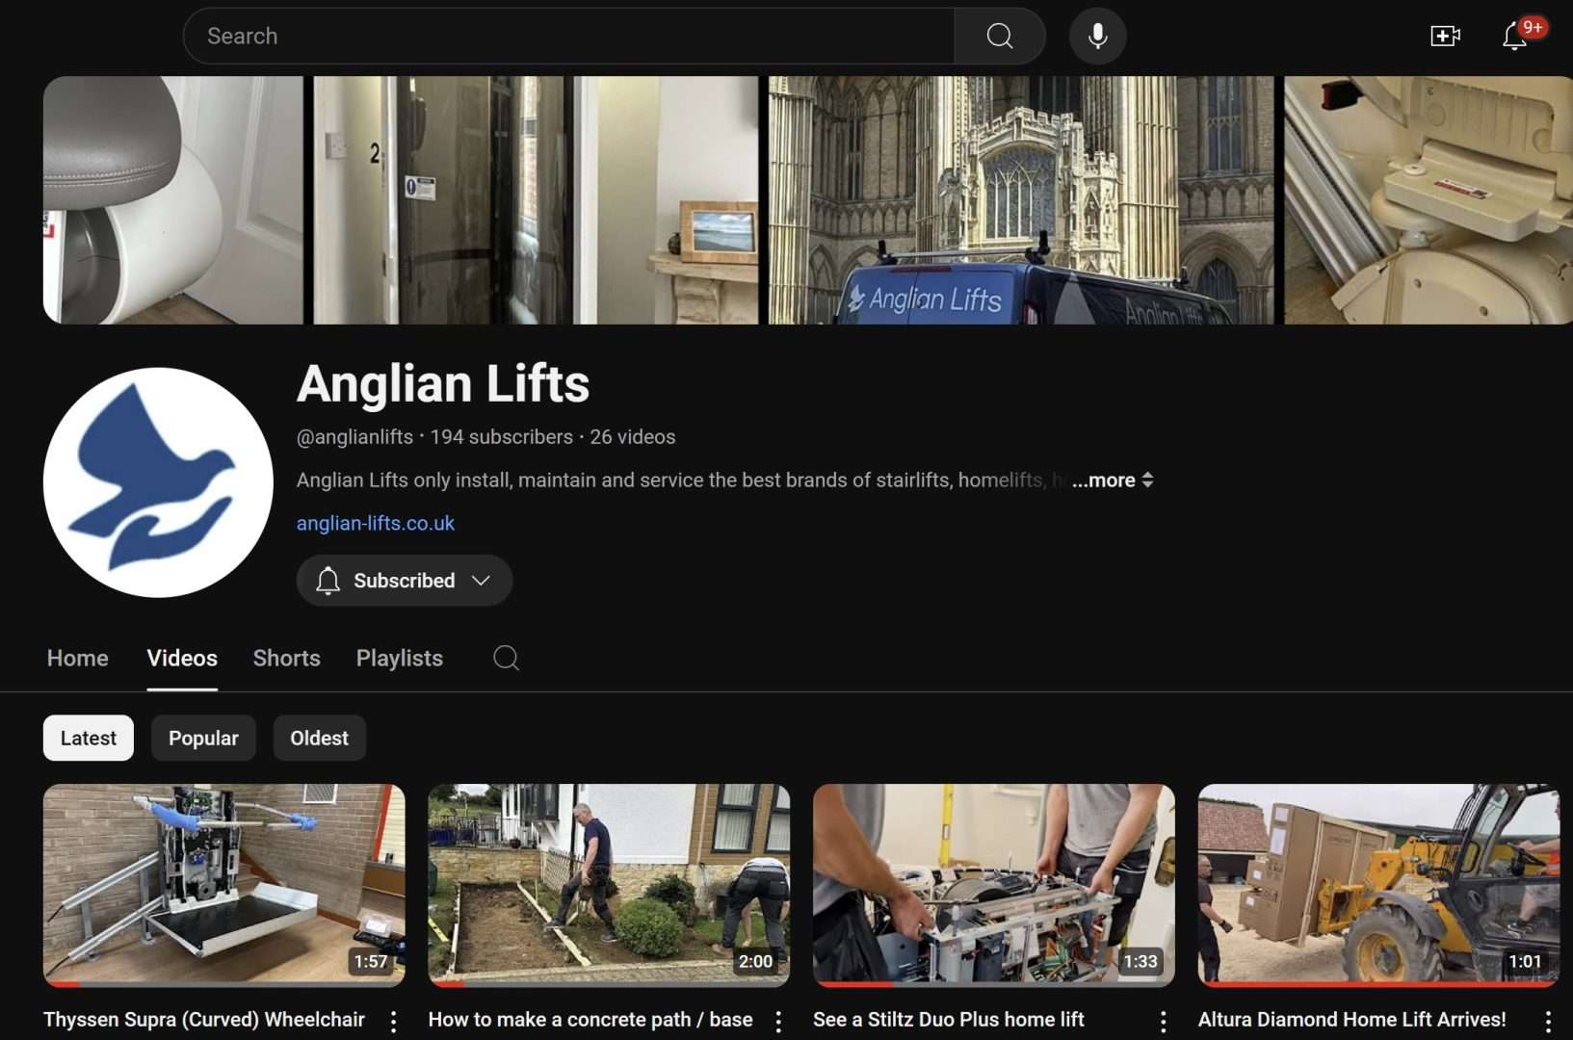Screen dimensions: 1573x1040
Task: Open the Subscribed notification dropdown
Action: tap(405, 581)
